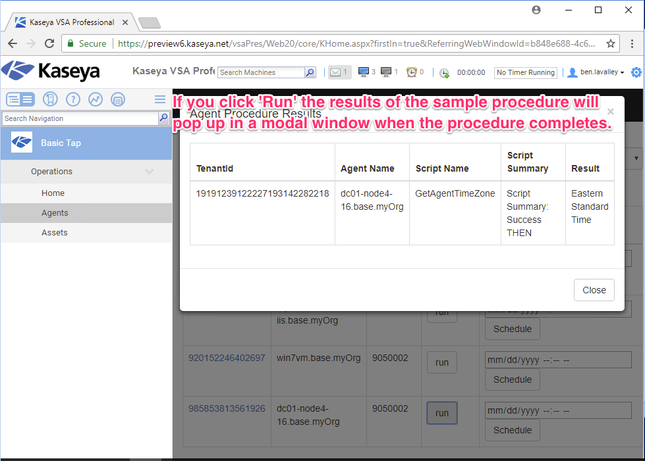The width and height of the screenshot is (645, 461).
Task: Click Schedule for win7vm.base.myOrg
Action: coord(513,379)
